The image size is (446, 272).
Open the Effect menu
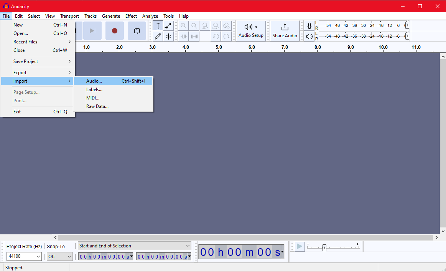(x=131, y=16)
